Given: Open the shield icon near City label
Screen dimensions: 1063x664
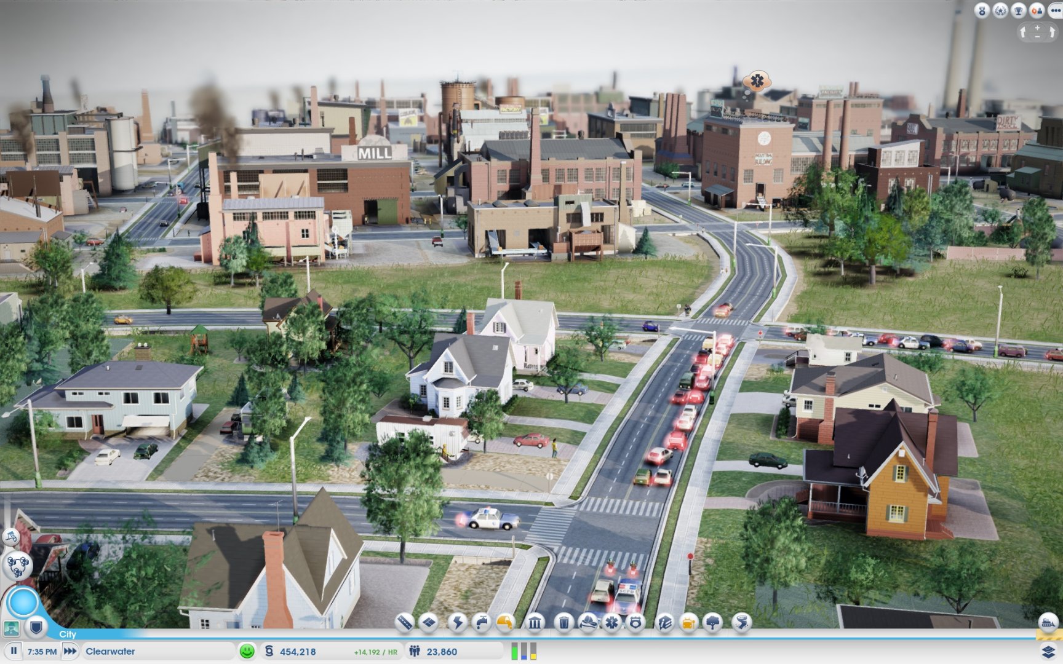Looking at the screenshot, I should [x=36, y=628].
